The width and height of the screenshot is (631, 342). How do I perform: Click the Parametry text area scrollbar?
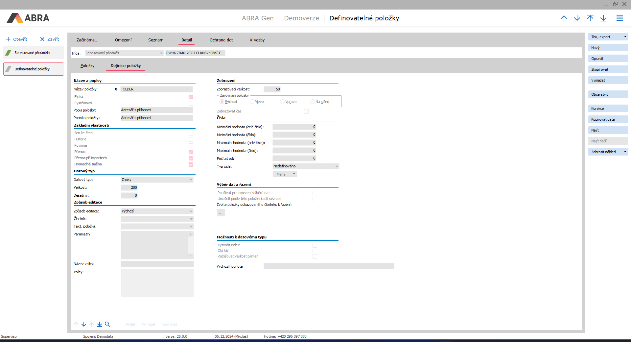[191, 245]
